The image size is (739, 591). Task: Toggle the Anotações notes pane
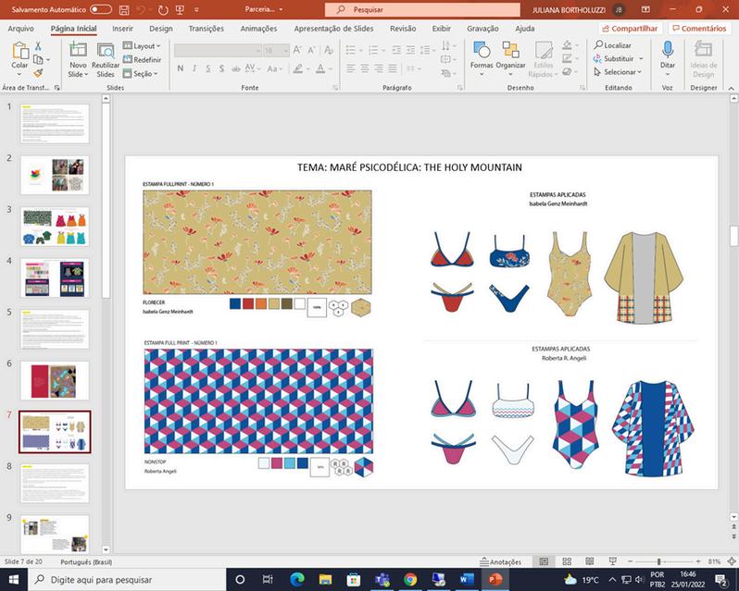pos(500,561)
